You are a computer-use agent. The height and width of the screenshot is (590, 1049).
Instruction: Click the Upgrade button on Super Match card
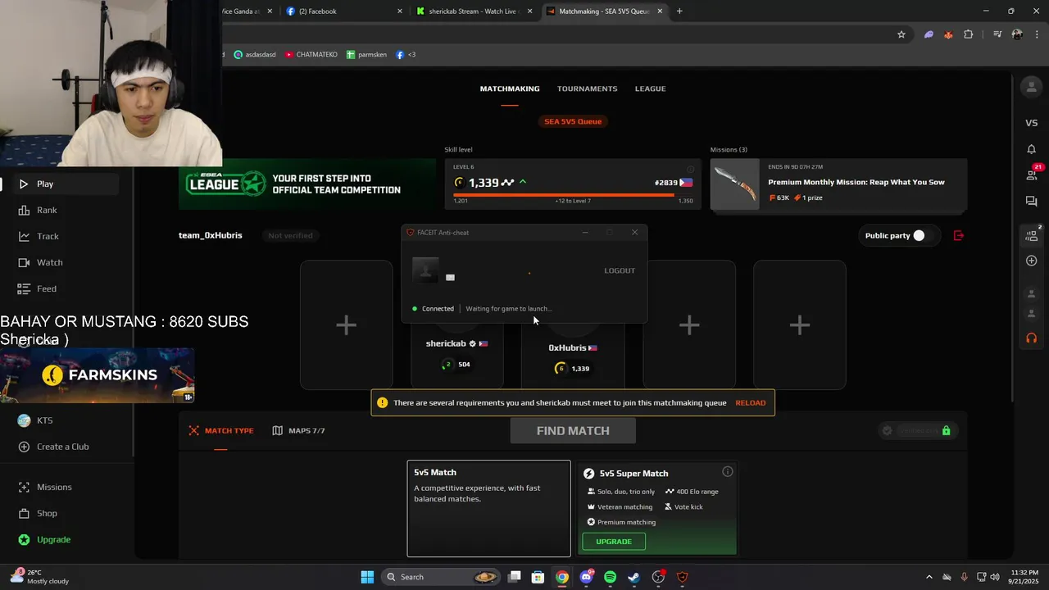pos(614,542)
